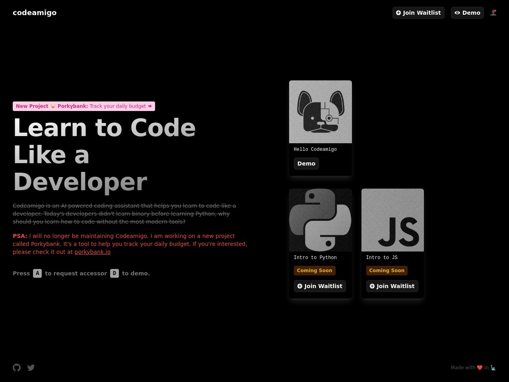Click the D keyboard key badge
The height and width of the screenshot is (382, 509).
(115, 273)
